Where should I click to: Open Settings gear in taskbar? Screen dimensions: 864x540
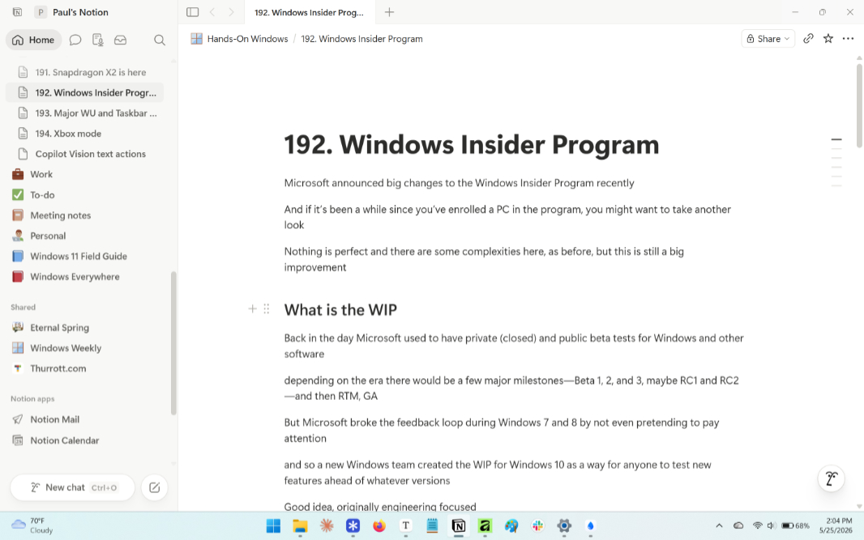tap(564, 526)
